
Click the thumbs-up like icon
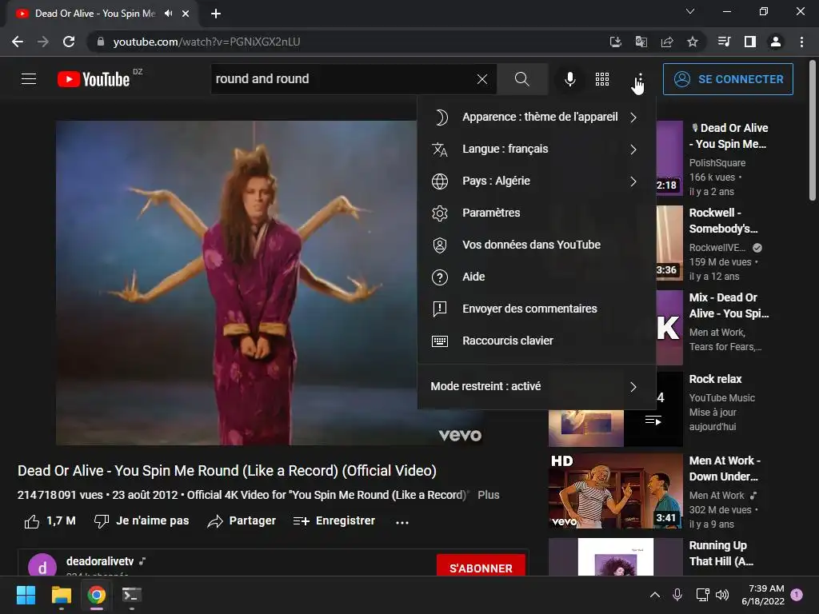pos(32,521)
